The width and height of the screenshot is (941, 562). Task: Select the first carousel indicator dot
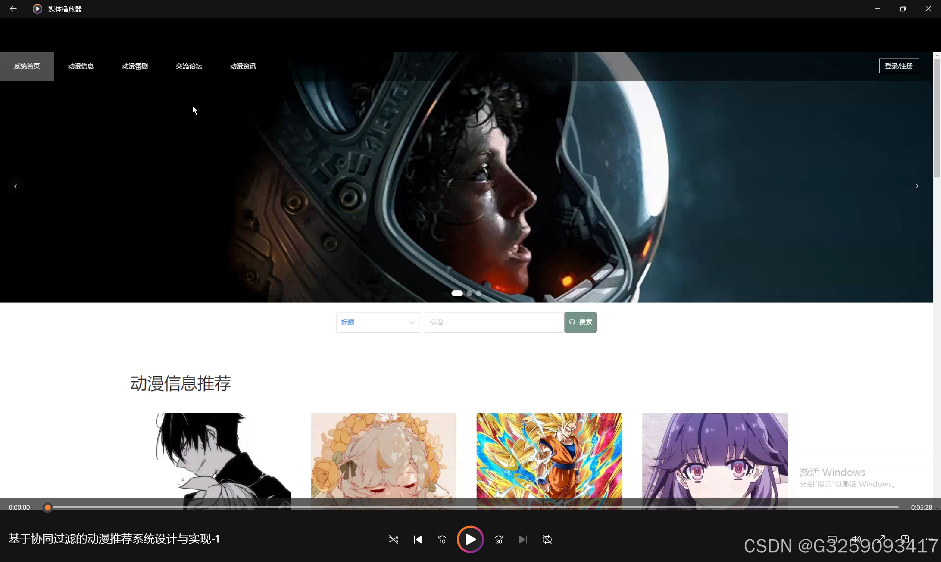457,293
